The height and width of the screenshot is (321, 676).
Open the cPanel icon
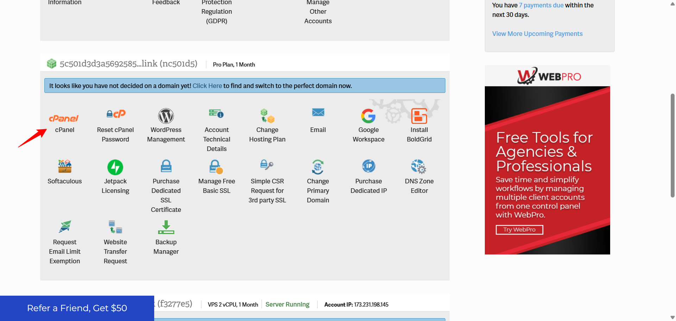pos(64,118)
